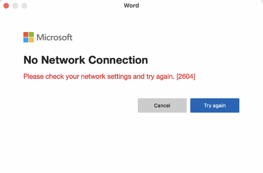Click the green square in Microsoft logo
Viewport: 263px width, 173px height.
click(x=31, y=35)
